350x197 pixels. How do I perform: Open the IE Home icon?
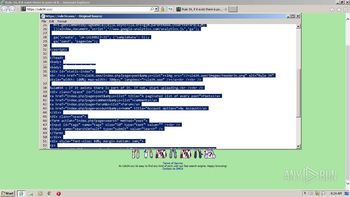(332, 10)
